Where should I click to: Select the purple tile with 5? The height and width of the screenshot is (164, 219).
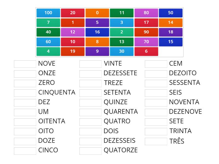click(x=97, y=22)
